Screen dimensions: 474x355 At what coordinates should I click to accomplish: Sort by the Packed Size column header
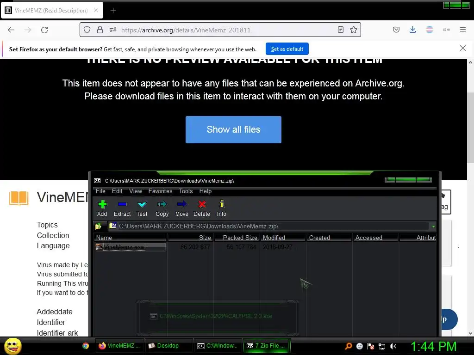237,238
